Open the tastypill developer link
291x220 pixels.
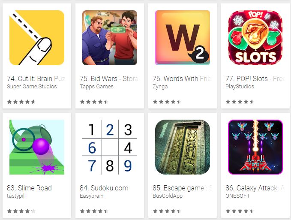pos(16,196)
